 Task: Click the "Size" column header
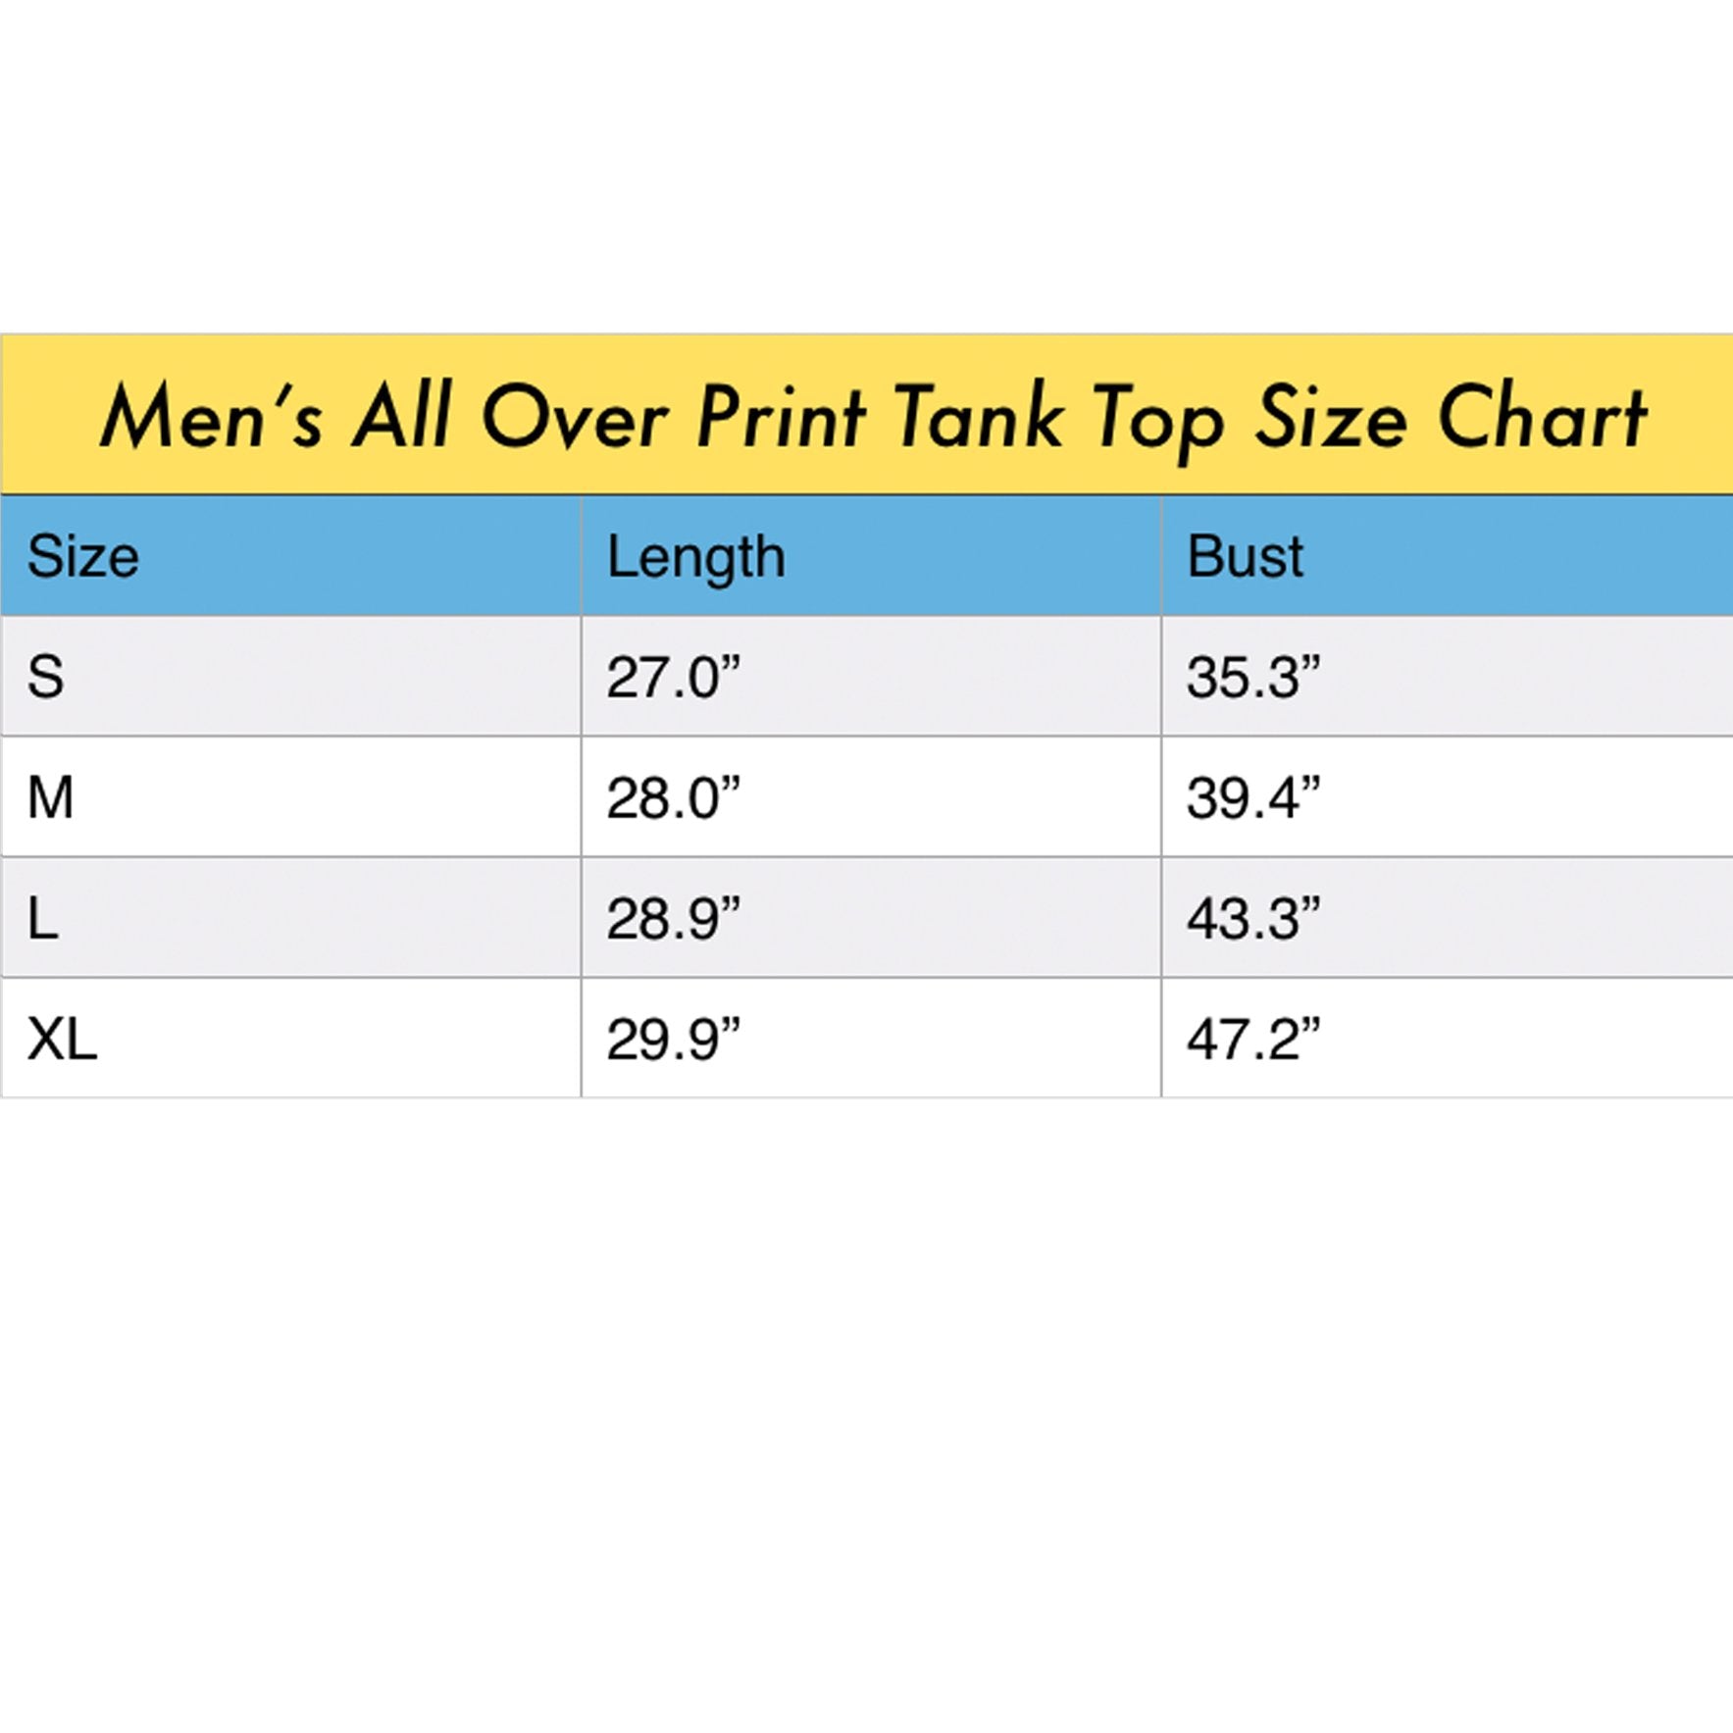[x=83, y=556]
